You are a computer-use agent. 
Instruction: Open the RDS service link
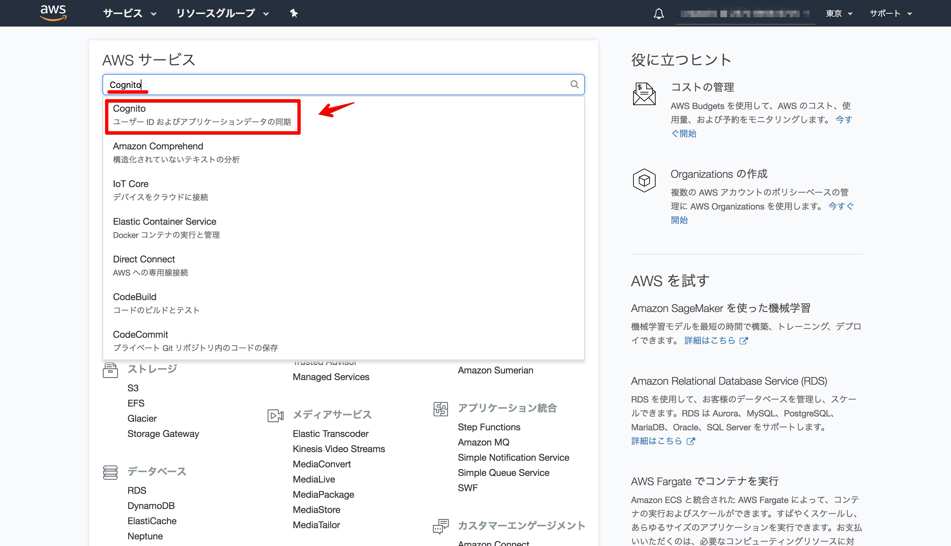pos(137,490)
